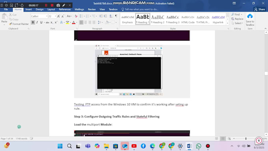Viewport: 268px width, 151px height.
Task: Open Bandicam pencil drawing tool
Action: tap(64, 5)
